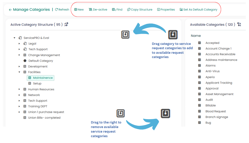Select Default Category in the tree
Screen dimensions: 249x143
pos(41,61)
